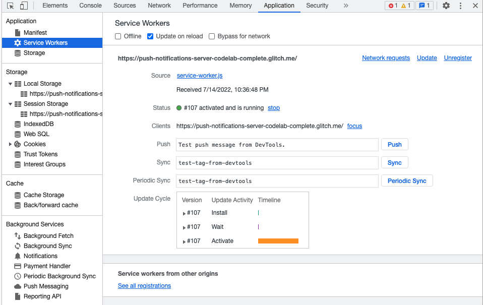Click the Unregister link
This screenshot has height=305, width=483.
[x=458, y=58]
